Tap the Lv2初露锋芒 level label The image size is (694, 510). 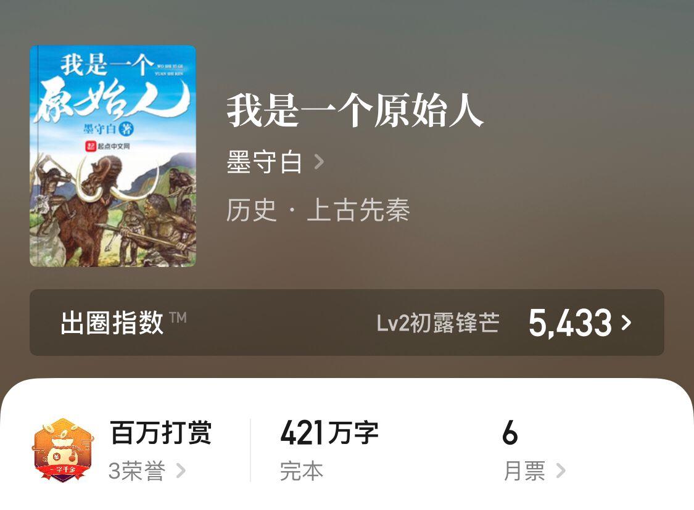[x=438, y=323]
